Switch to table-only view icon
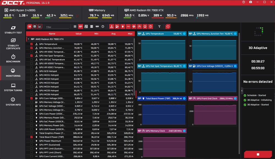Screen dimensions: 275x159 coord(35,27)
